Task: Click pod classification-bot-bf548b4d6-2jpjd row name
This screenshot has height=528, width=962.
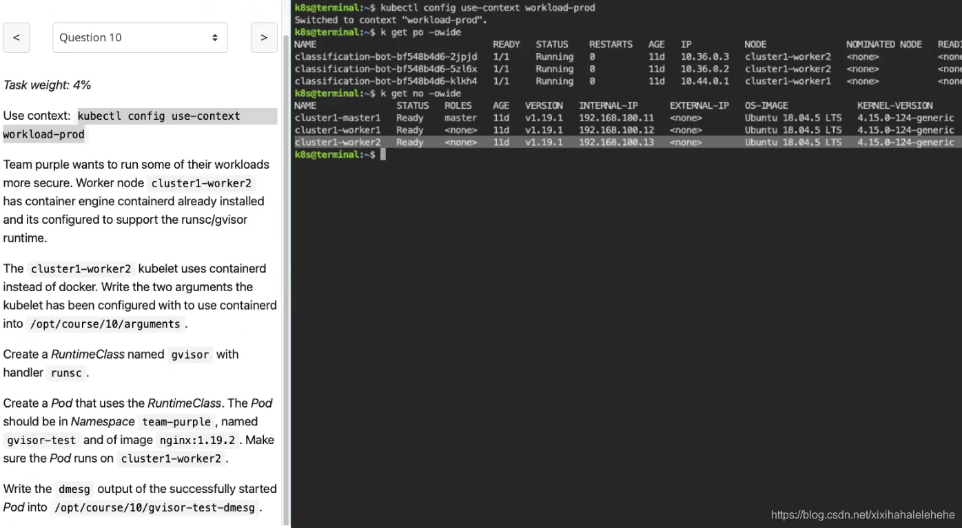Action: pyautogui.click(x=386, y=56)
